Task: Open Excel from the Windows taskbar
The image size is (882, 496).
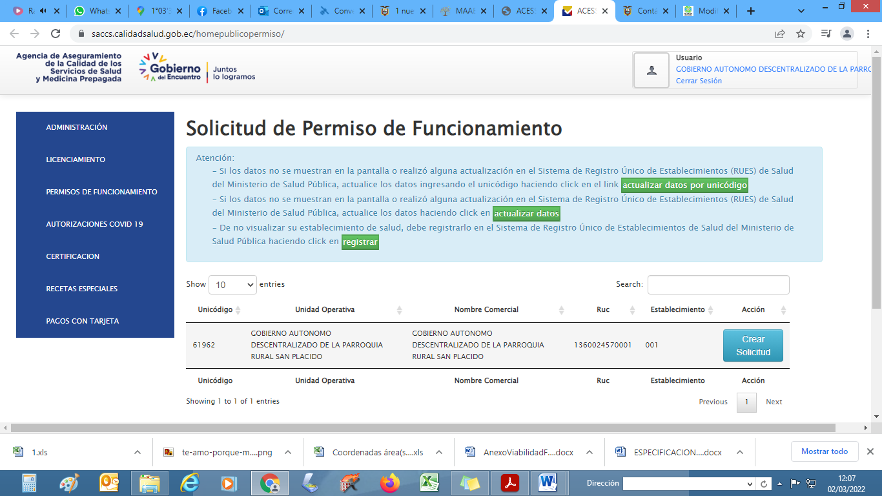Action: coord(429,482)
